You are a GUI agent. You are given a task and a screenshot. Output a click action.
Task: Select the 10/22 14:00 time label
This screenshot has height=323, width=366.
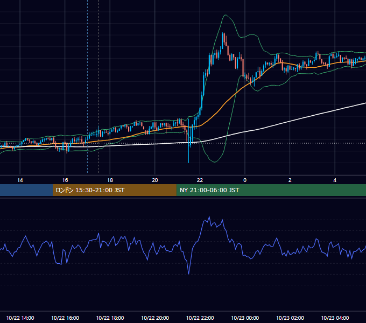20,318
